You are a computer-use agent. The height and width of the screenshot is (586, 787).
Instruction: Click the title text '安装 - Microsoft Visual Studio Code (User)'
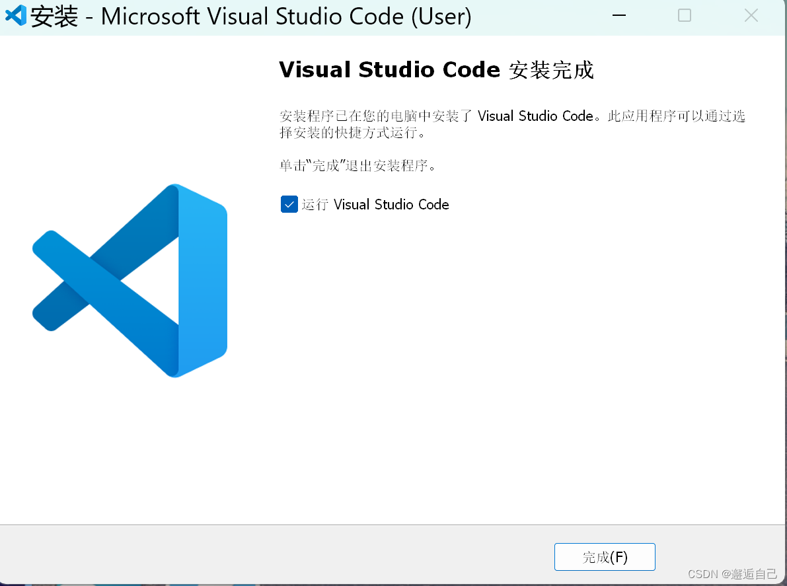(x=251, y=16)
